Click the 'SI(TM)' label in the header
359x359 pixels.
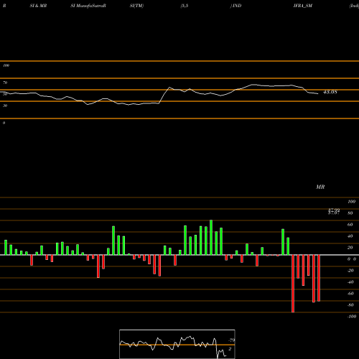pyautogui.click(x=136, y=6)
